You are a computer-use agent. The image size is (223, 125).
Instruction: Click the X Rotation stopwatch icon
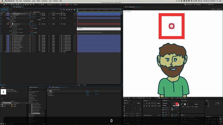tap(11, 27)
